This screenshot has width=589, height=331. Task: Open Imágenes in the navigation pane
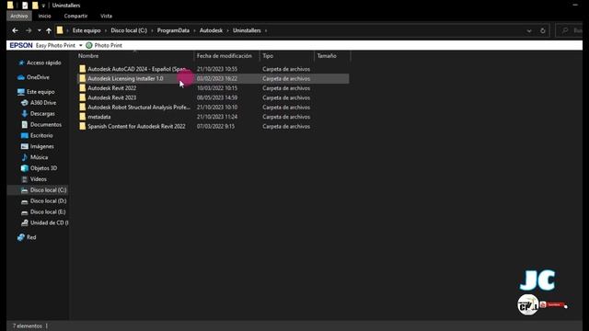coord(41,146)
